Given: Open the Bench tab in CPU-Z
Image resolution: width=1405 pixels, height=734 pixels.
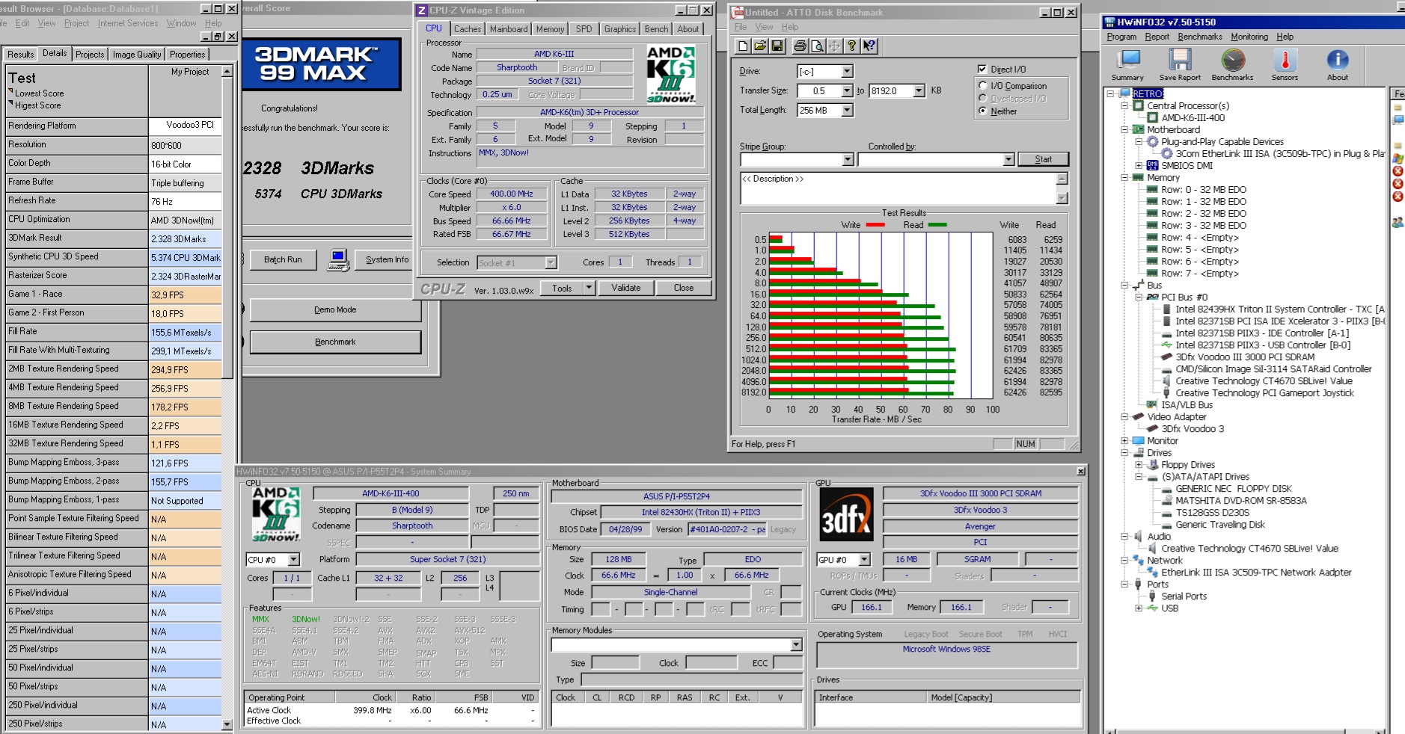Looking at the screenshot, I should pyautogui.click(x=656, y=29).
